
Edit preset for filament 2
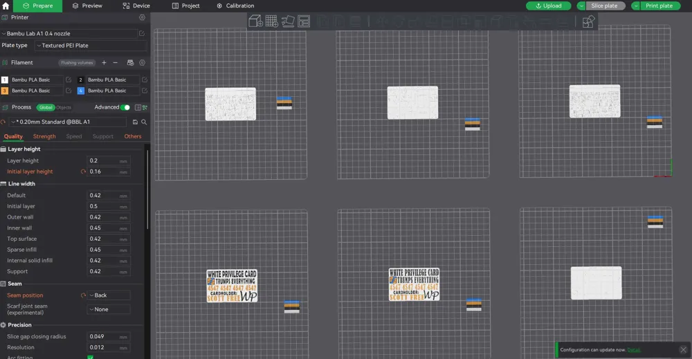pyautogui.click(x=145, y=80)
